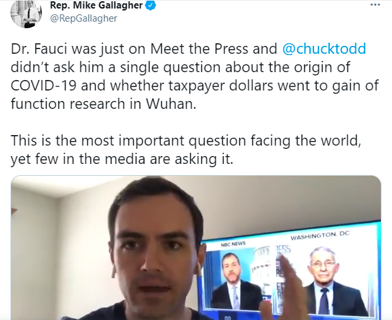
Task: Open the Rep. Mike Gallagher display name
Action: tap(96, 5)
